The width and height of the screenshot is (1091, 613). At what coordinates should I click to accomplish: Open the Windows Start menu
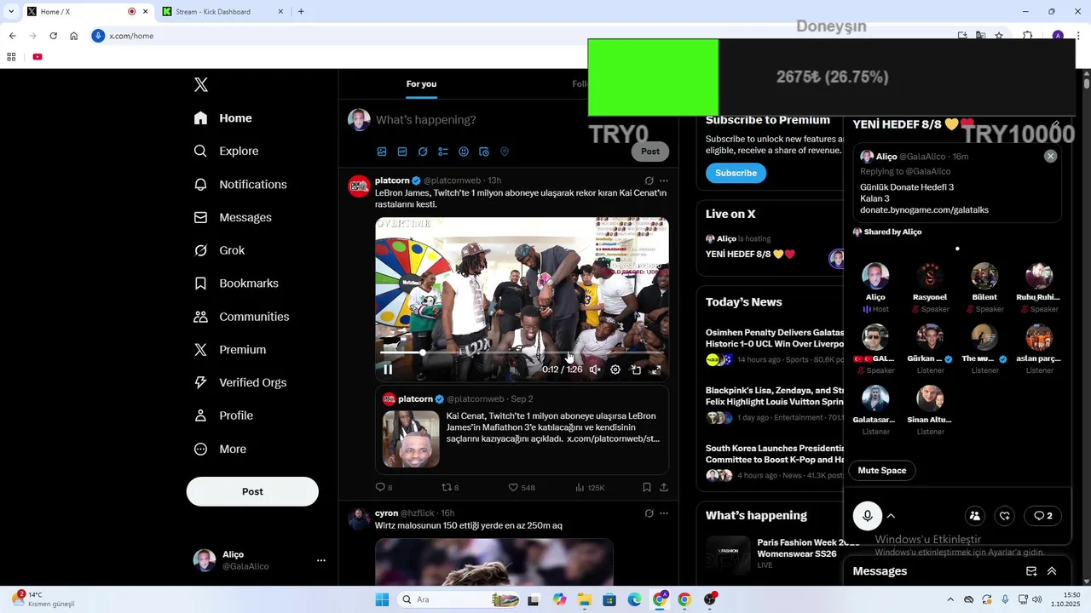click(383, 599)
